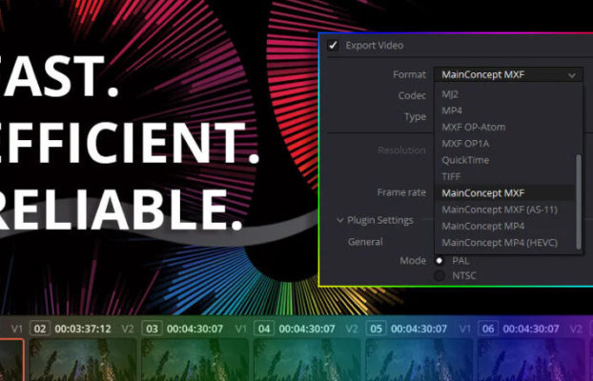This screenshot has height=381, width=593.
Task: Click the clip 05 number badge
Action: [376, 329]
